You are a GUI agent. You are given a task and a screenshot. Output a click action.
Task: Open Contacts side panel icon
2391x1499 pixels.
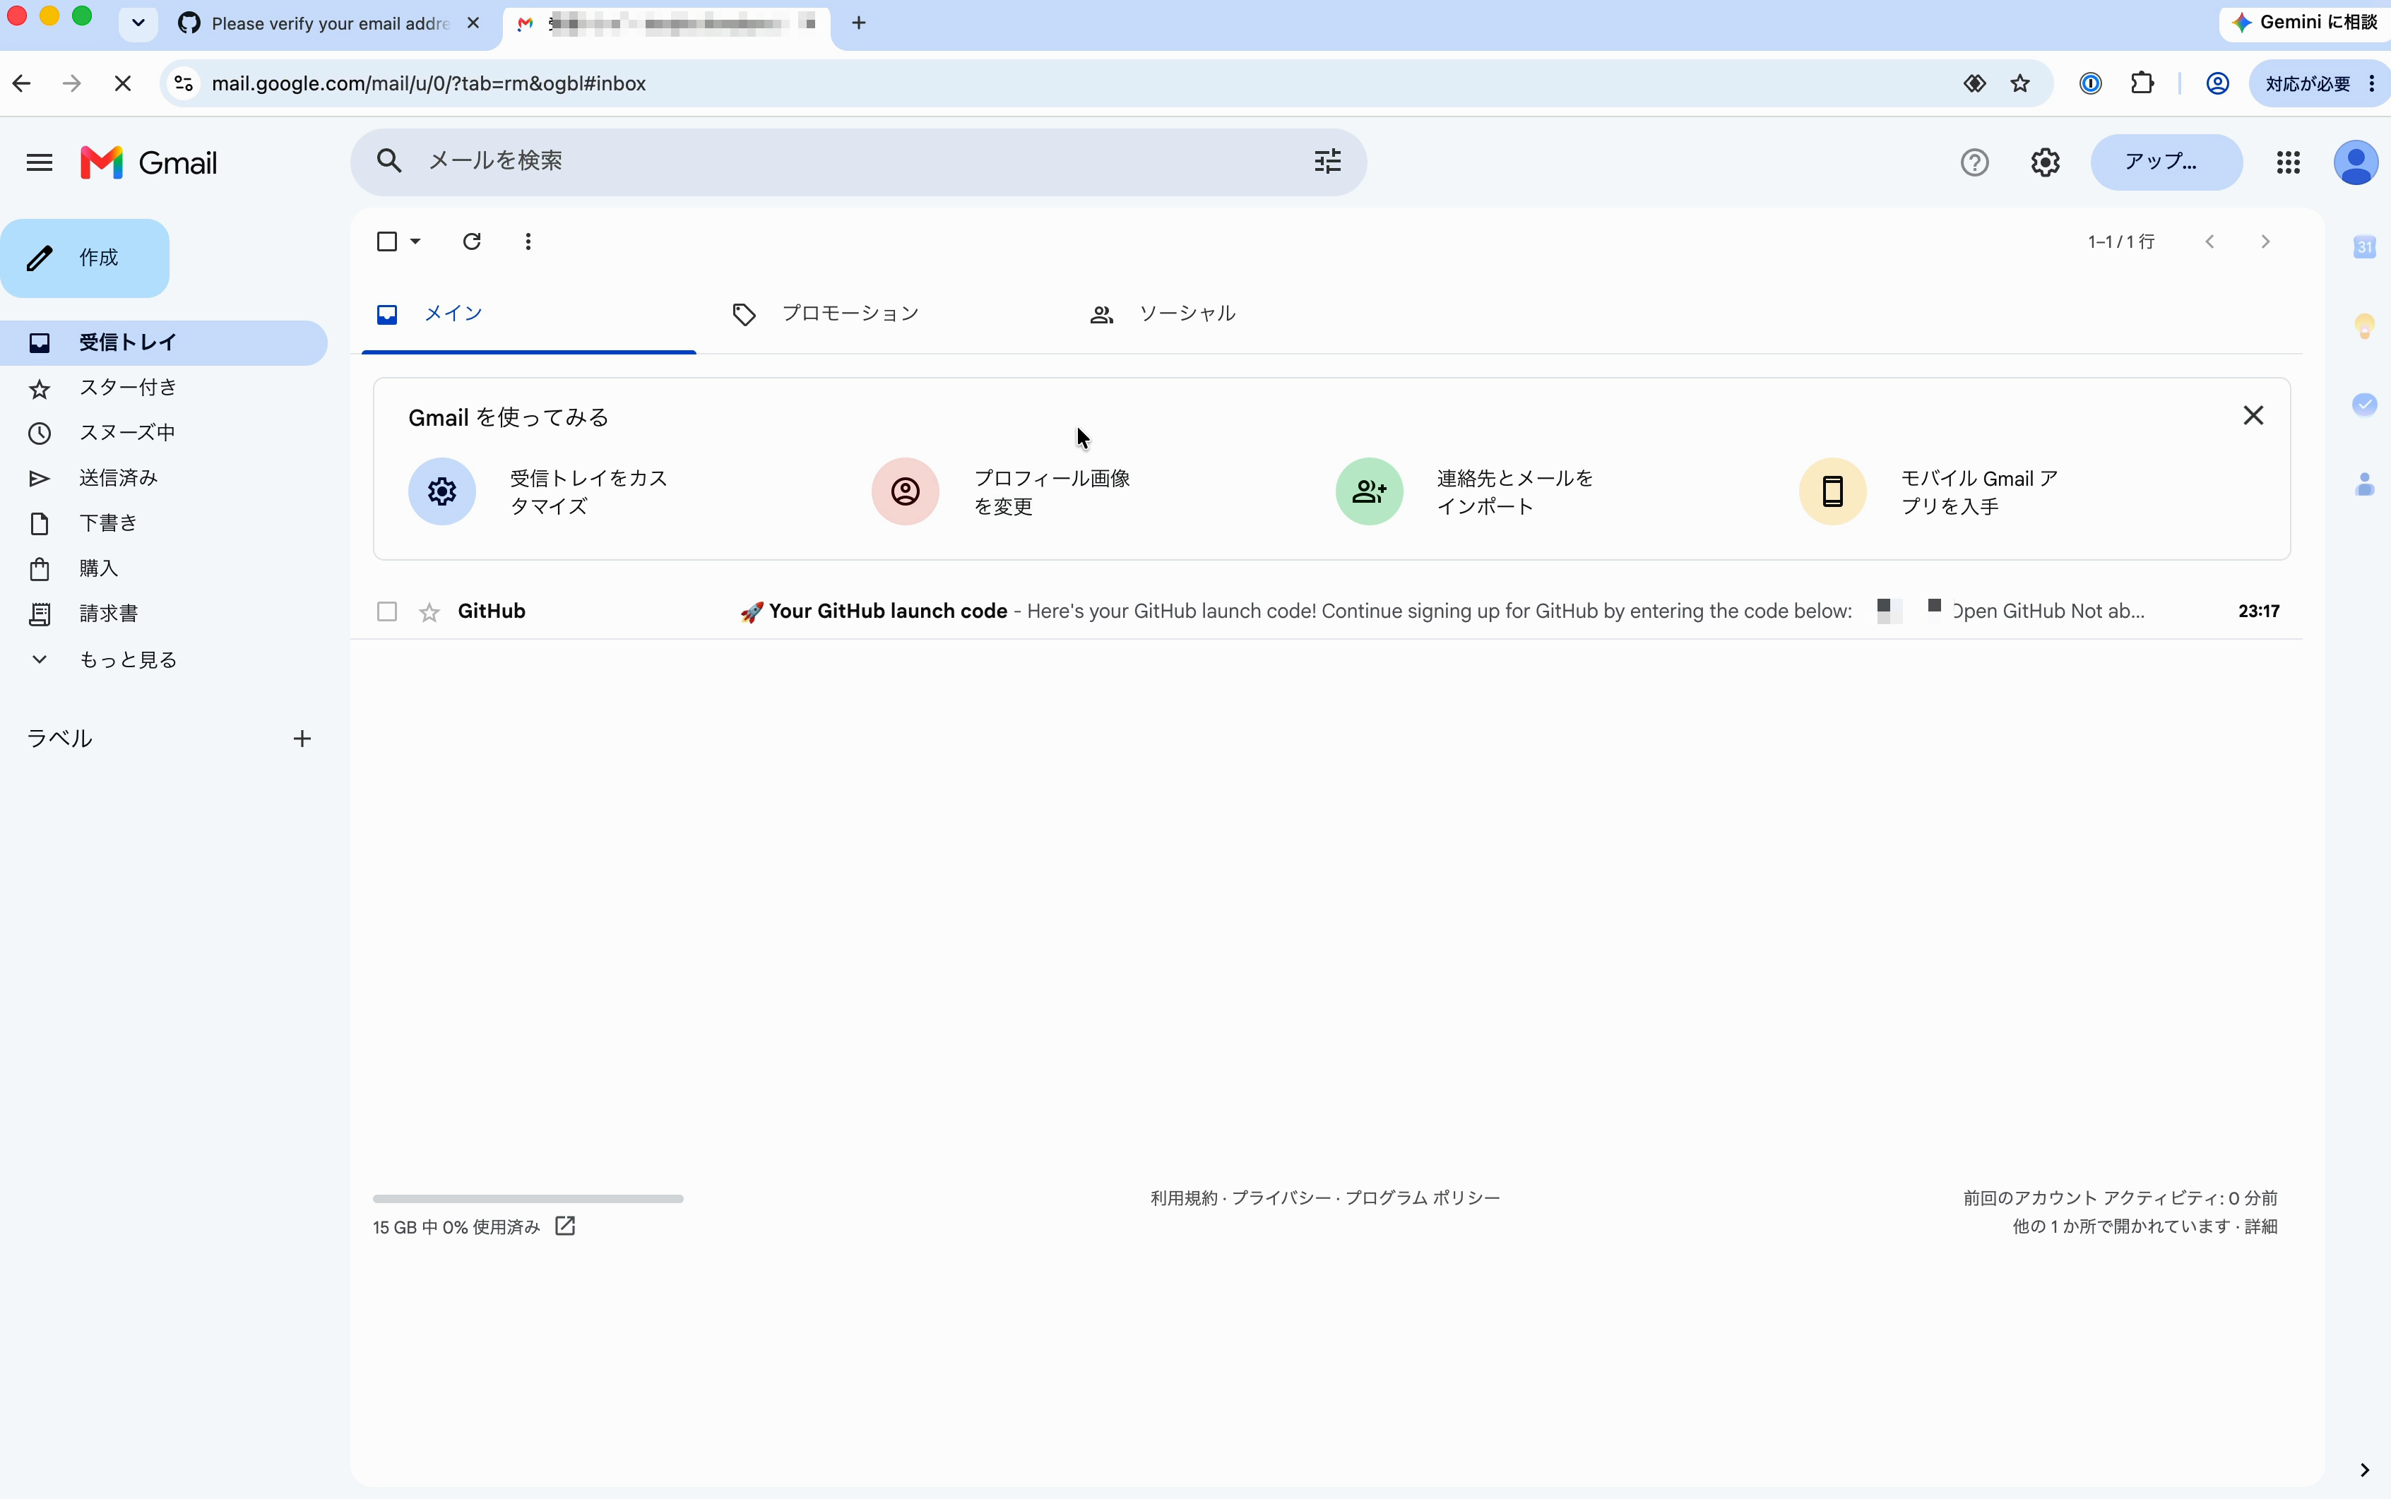click(2364, 484)
